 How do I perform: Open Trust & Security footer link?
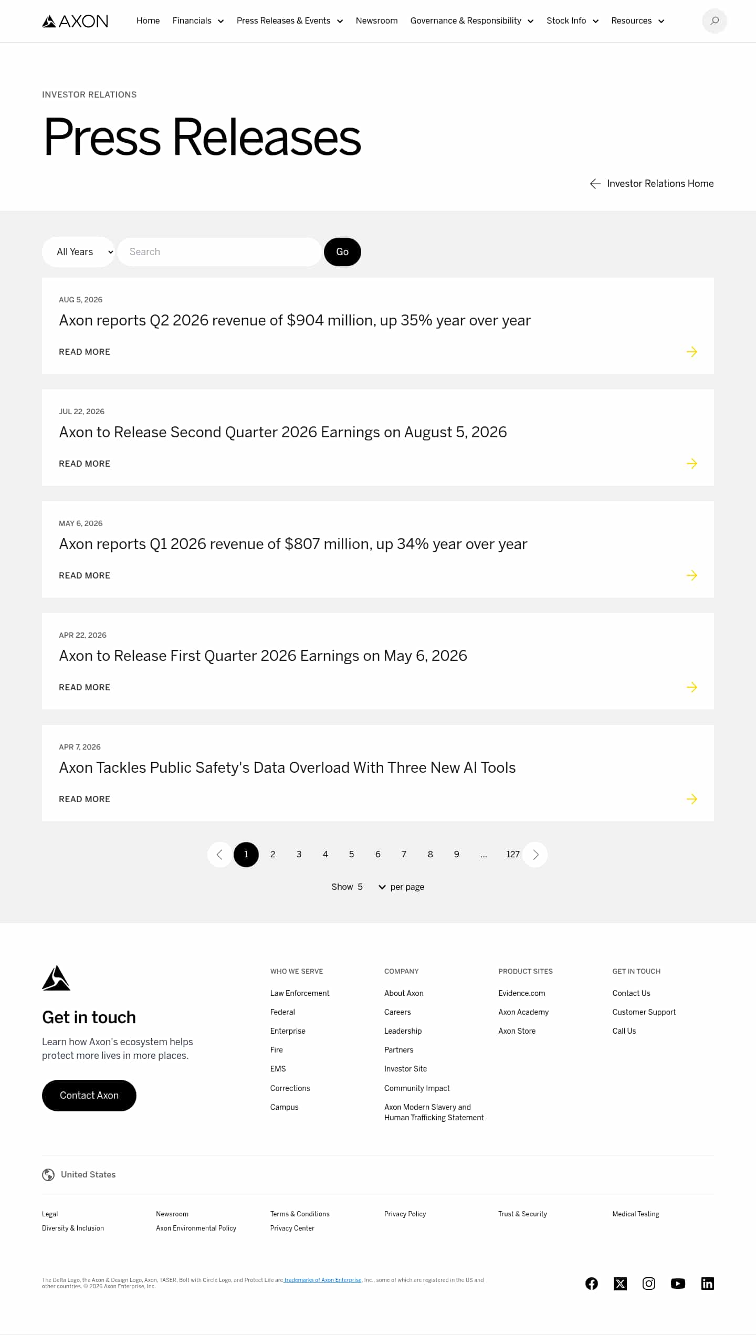coord(523,1214)
